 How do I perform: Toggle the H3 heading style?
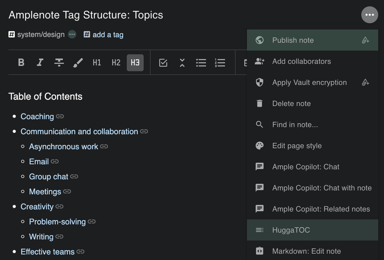coord(135,62)
